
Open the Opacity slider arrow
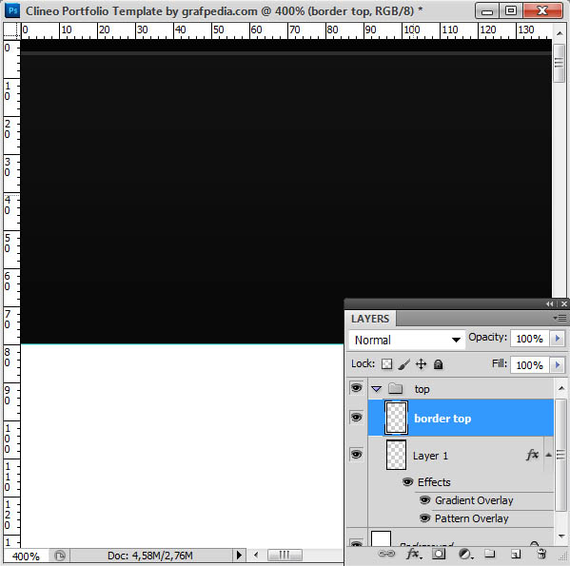click(x=558, y=339)
